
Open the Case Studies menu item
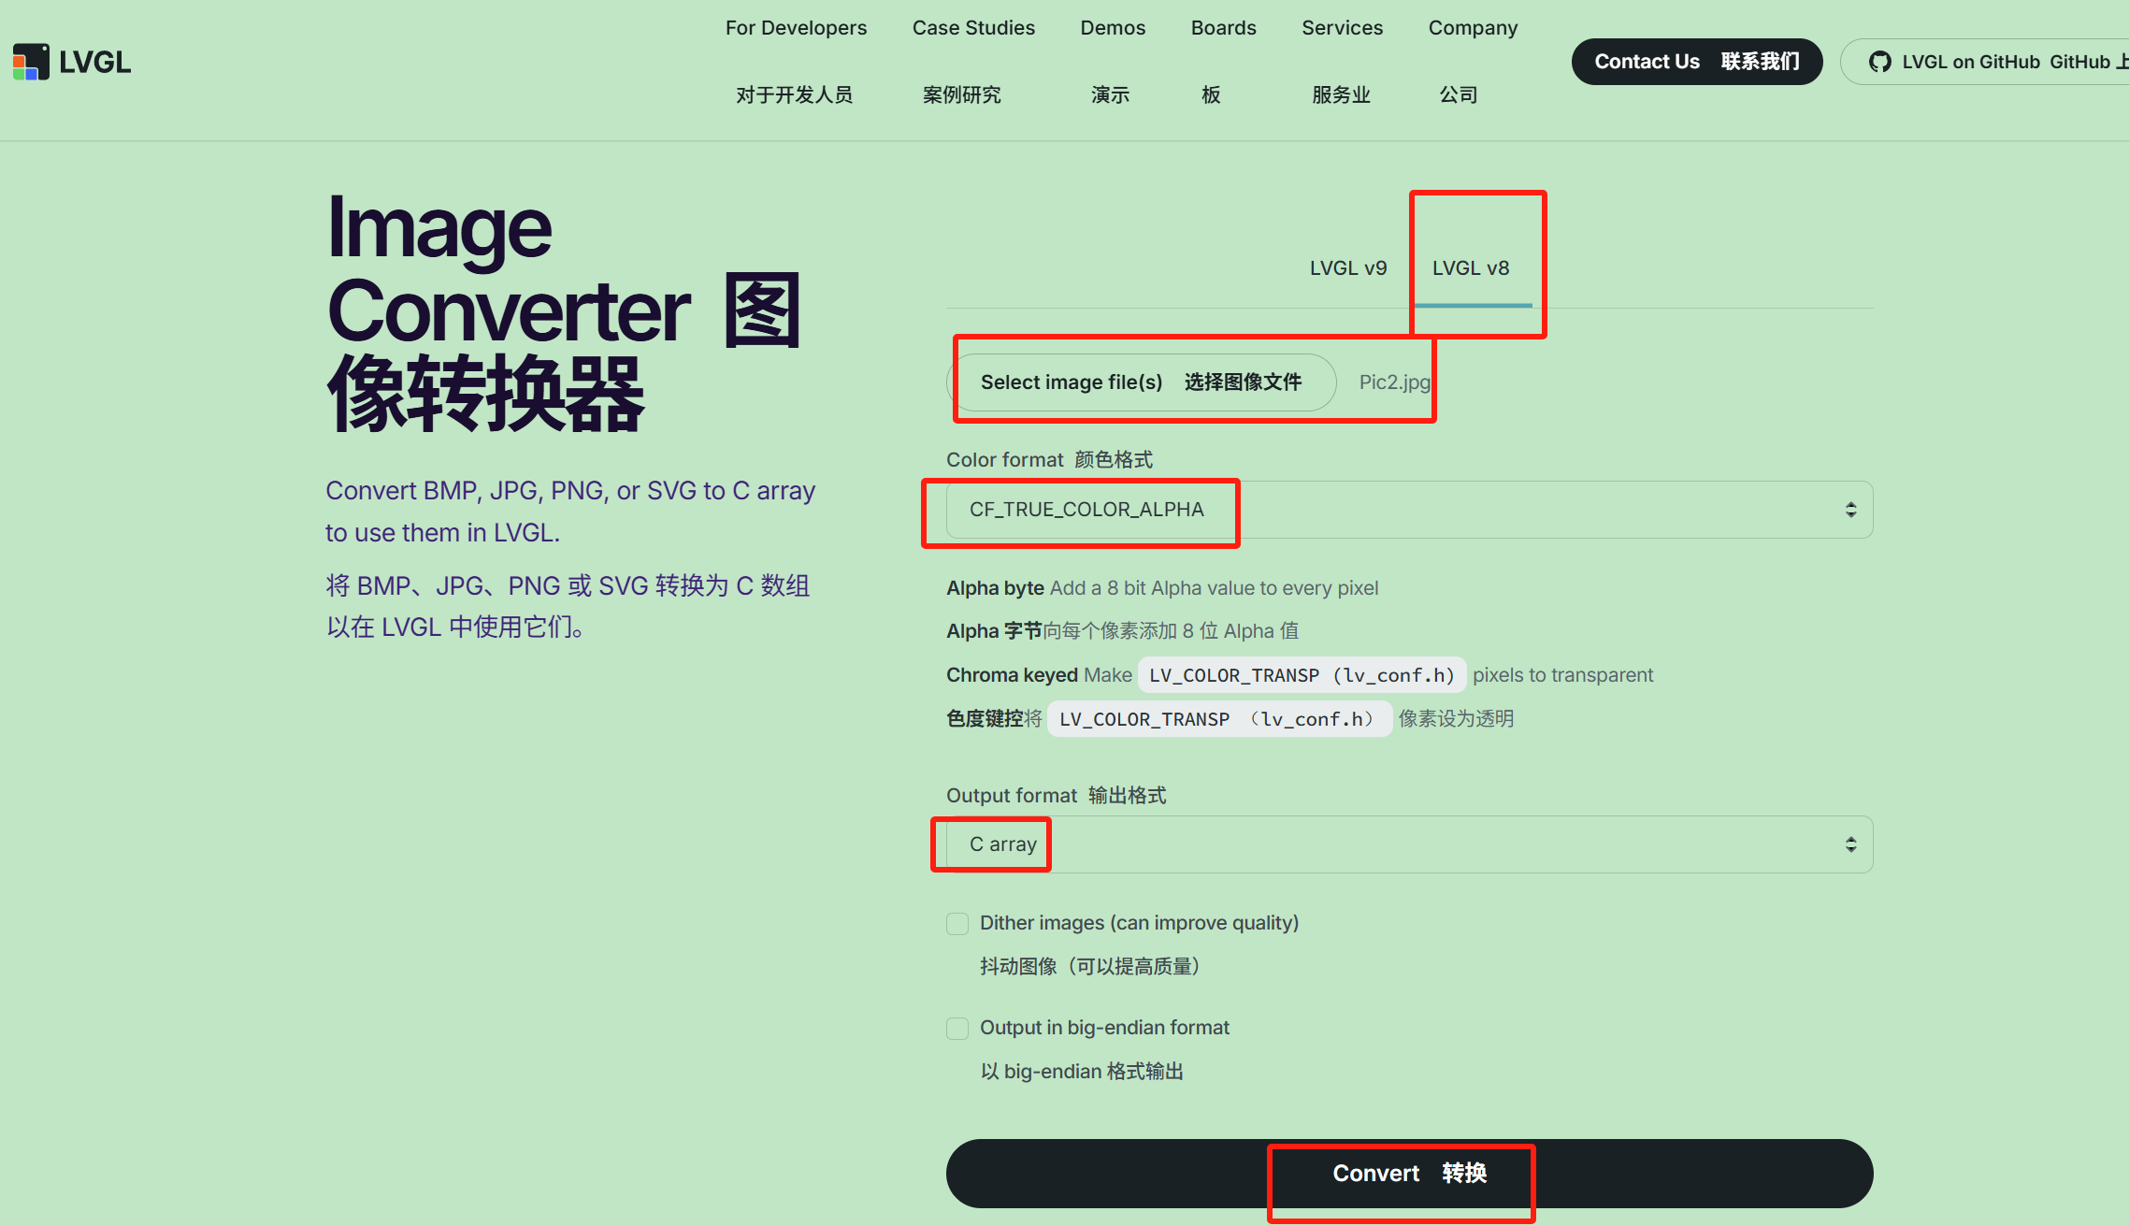coord(973,28)
